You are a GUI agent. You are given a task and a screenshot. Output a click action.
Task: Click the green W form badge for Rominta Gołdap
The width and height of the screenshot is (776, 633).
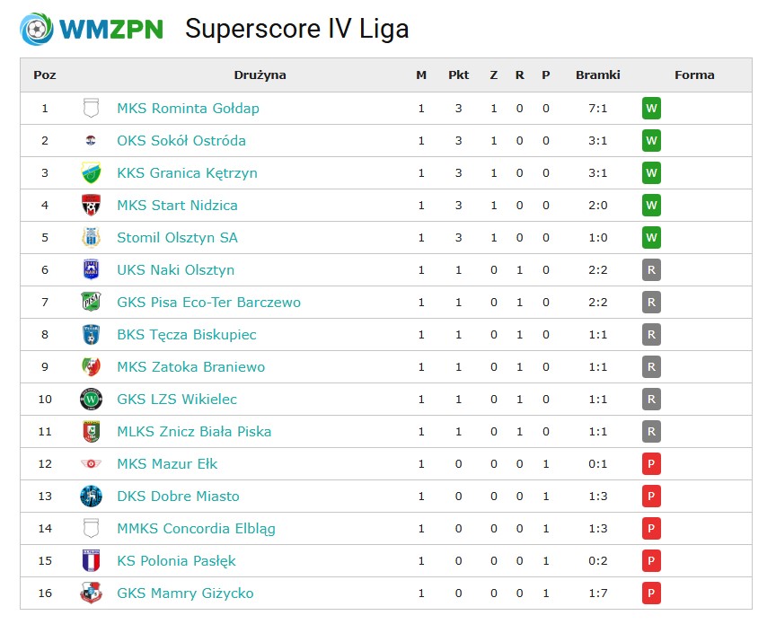point(651,109)
